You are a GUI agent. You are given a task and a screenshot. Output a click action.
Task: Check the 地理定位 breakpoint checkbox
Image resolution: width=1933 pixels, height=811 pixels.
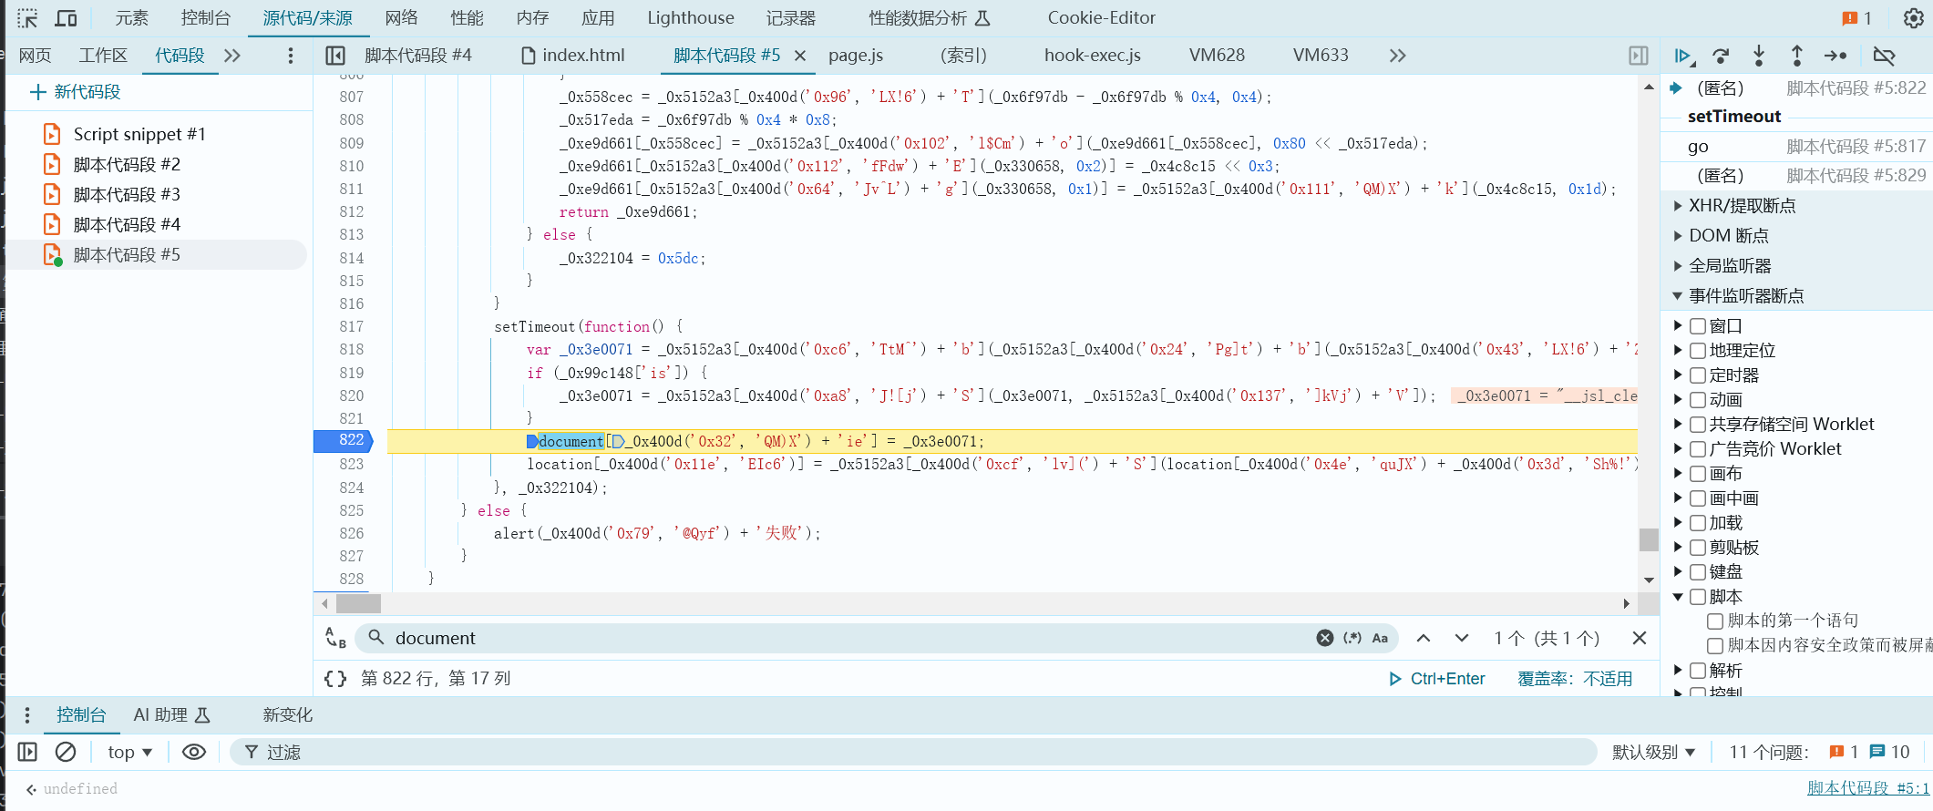[1698, 351]
